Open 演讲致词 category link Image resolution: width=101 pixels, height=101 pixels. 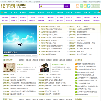(32, 20)
